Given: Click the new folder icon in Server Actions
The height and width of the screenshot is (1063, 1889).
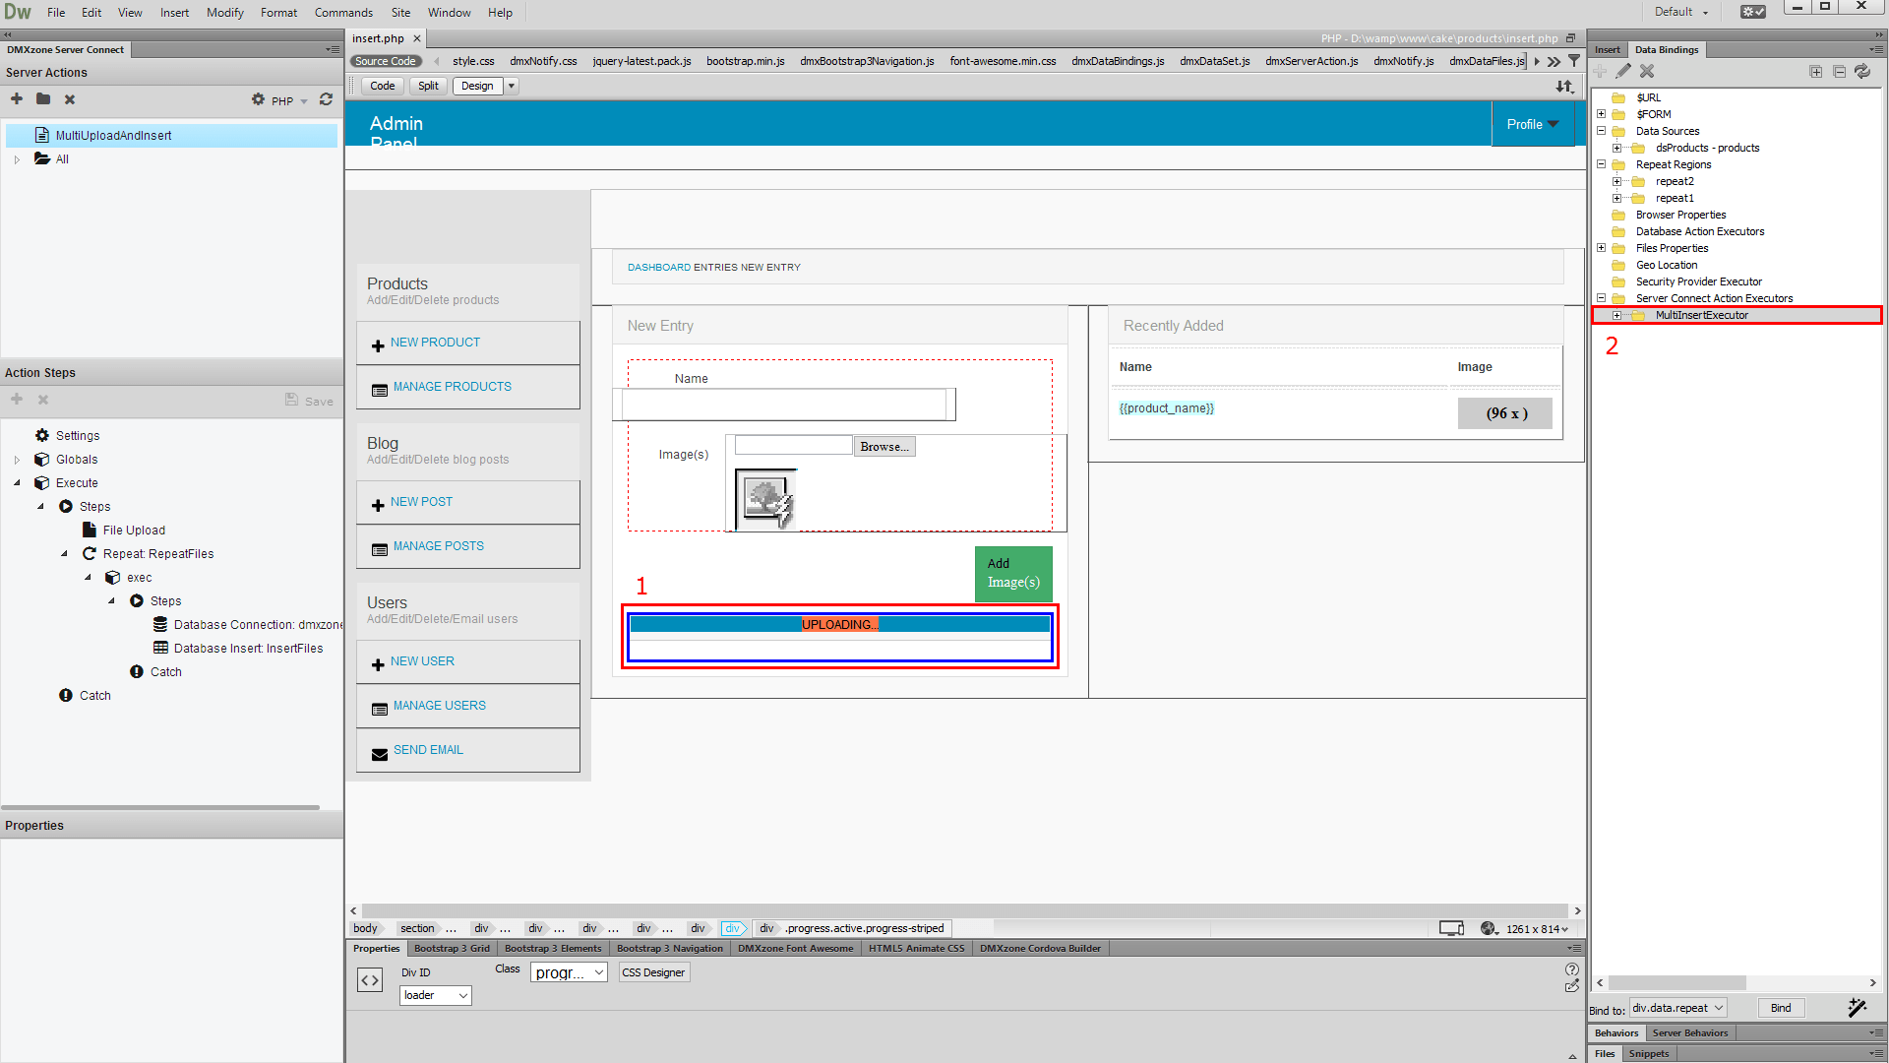Looking at the screenshot, I should click(x=43, y=99).
